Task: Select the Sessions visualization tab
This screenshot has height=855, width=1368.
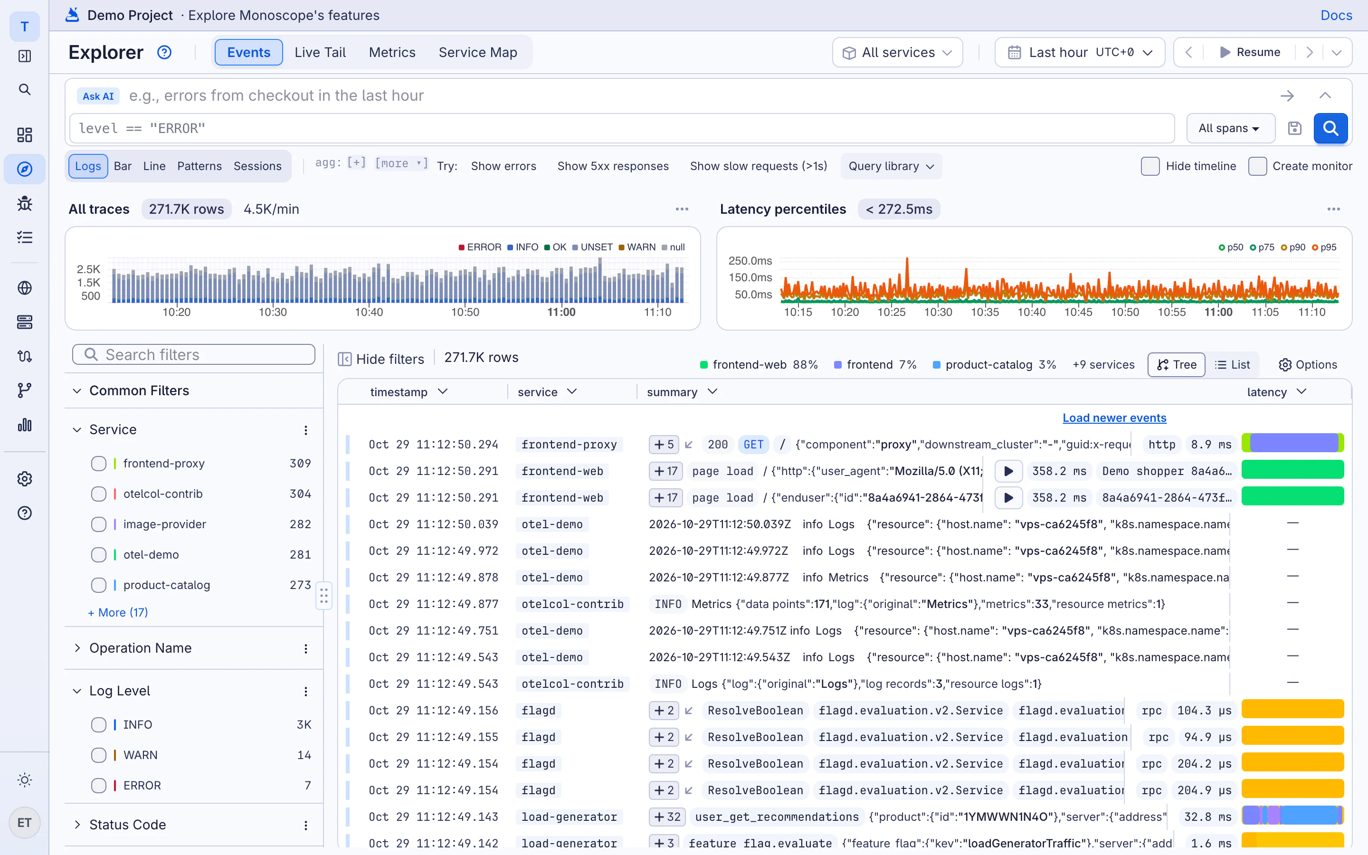Action: pyautogui.click(x=257, y=166)
